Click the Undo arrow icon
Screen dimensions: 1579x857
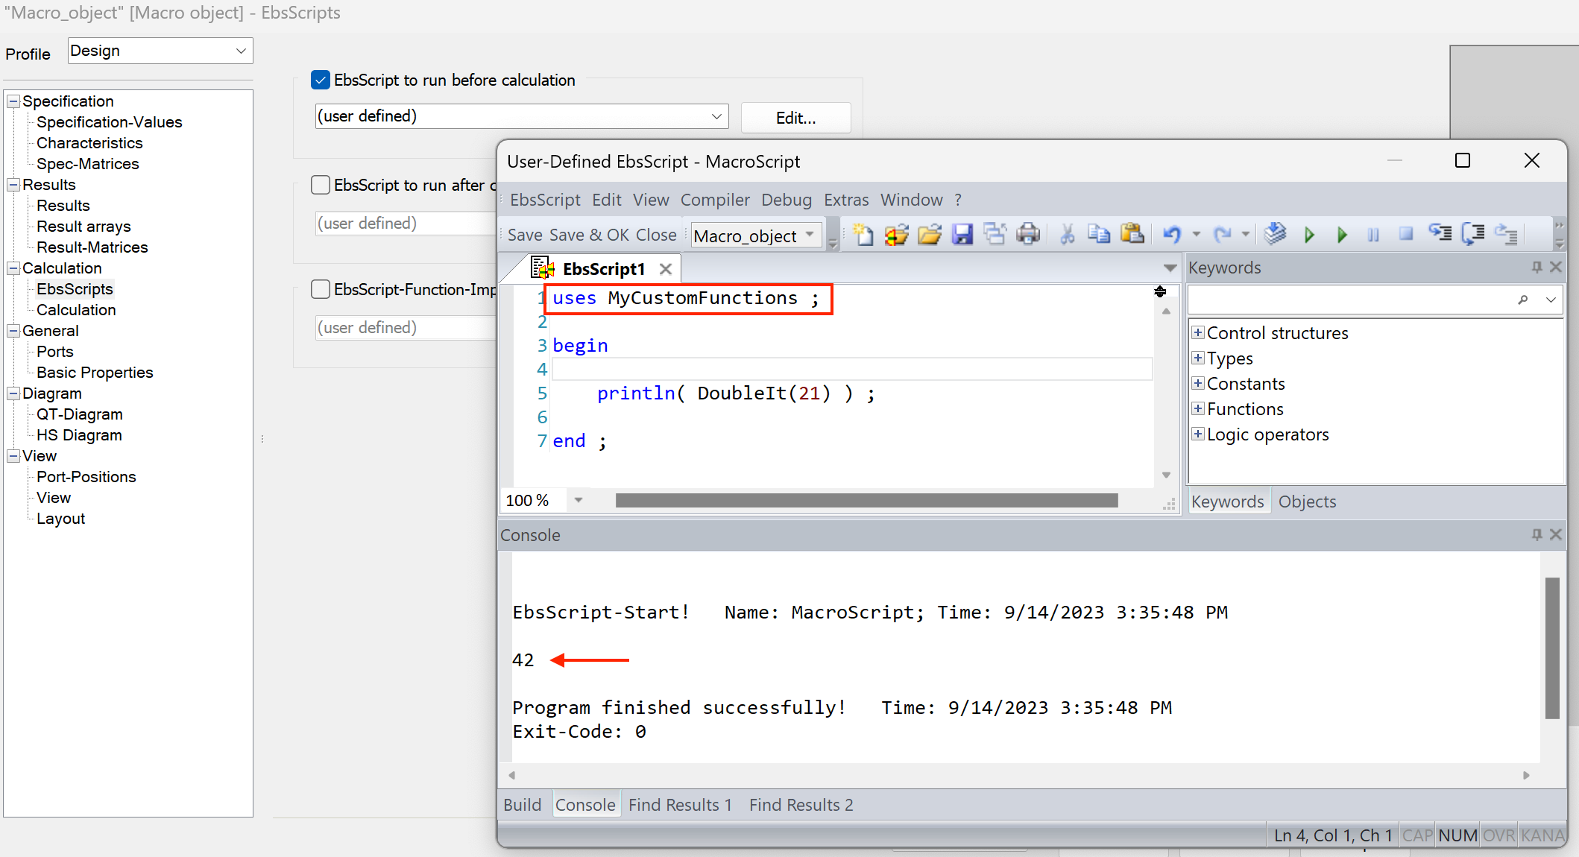coord(1172,235)
